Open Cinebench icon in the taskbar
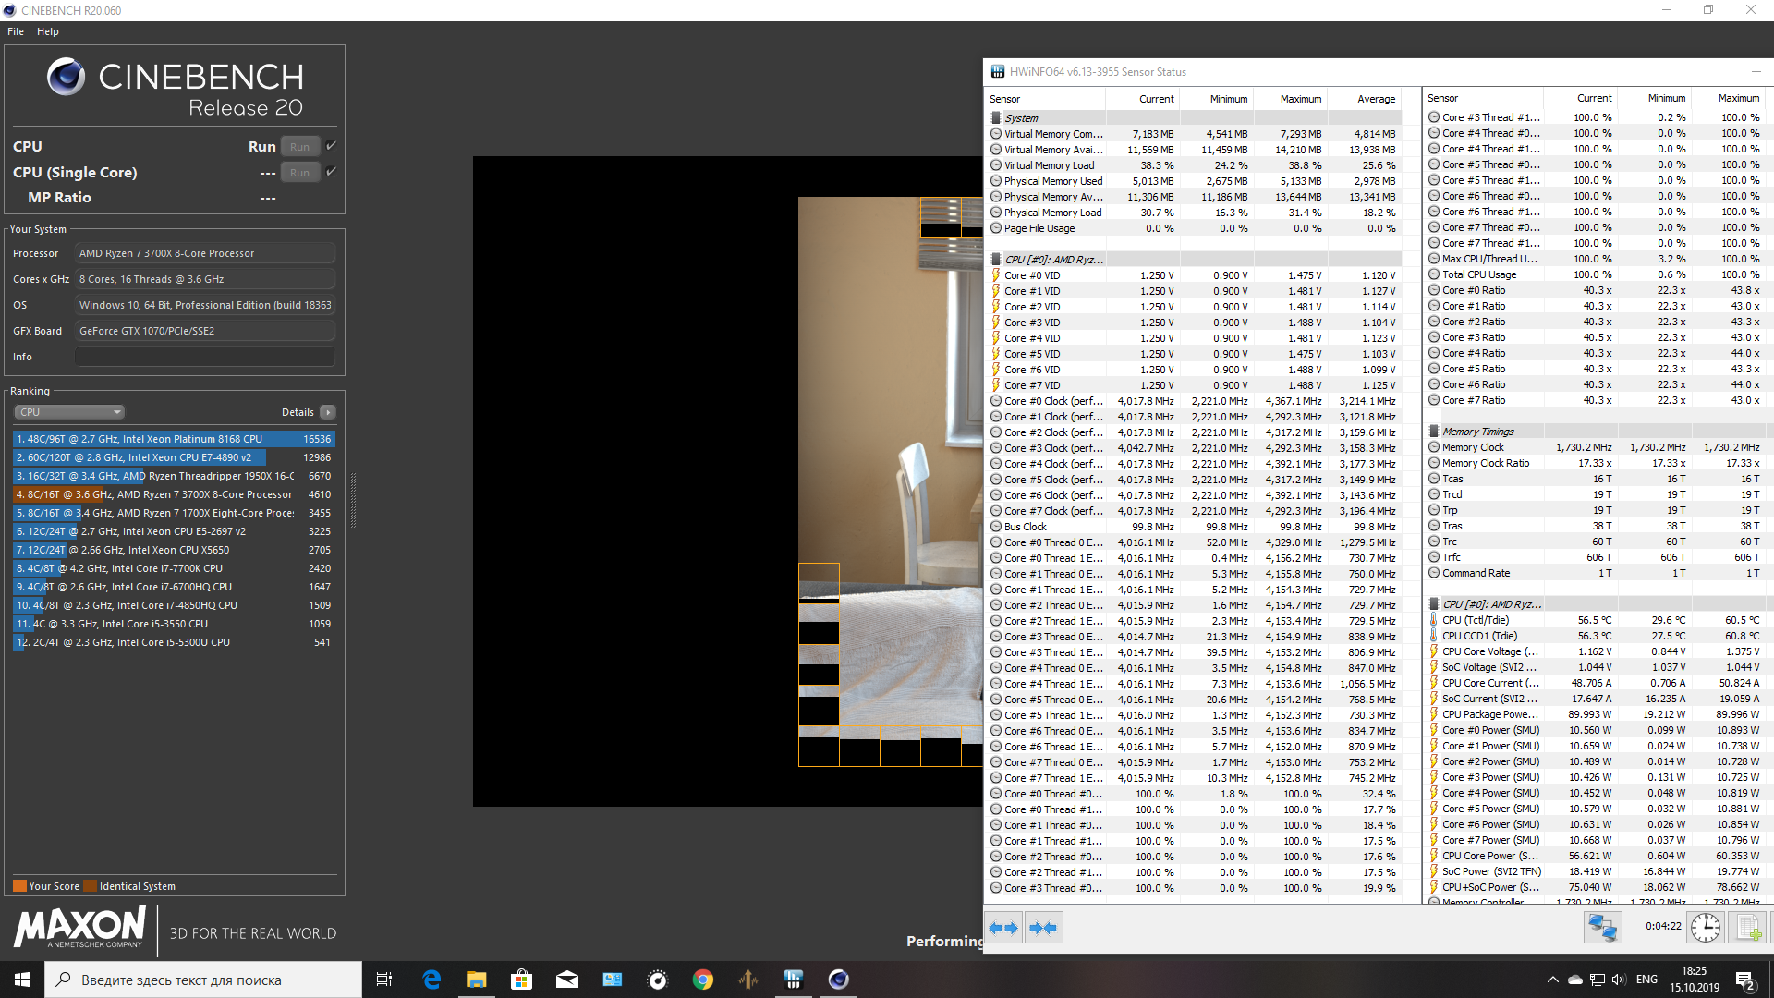Image resolution: width=1774 pixels, height=998 pixels. [838, 980]
